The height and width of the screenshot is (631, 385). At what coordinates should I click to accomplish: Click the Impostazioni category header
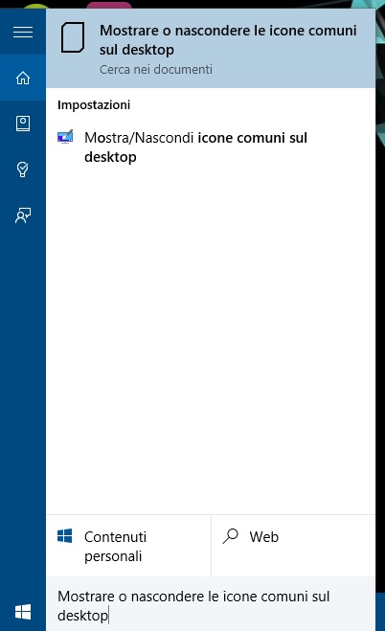click(x=94, y=105)
